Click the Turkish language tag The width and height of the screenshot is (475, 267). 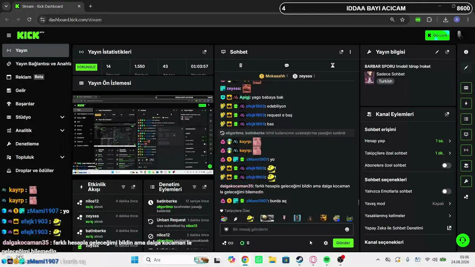tap(386, 81)
